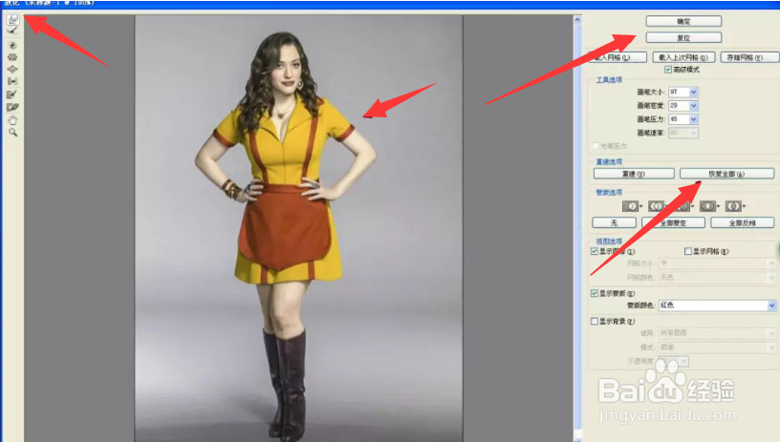Open the 网格大小 mesh size dropdown
The width and height of the screenshot is (780, 442).
717,263
